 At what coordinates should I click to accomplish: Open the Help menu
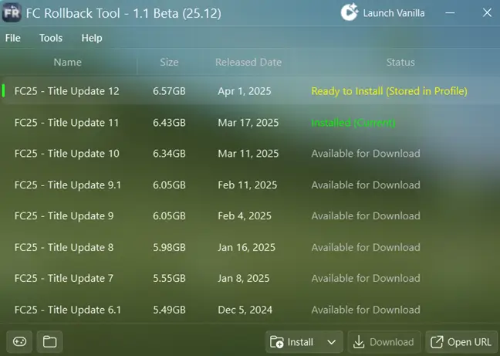[92, 38]
